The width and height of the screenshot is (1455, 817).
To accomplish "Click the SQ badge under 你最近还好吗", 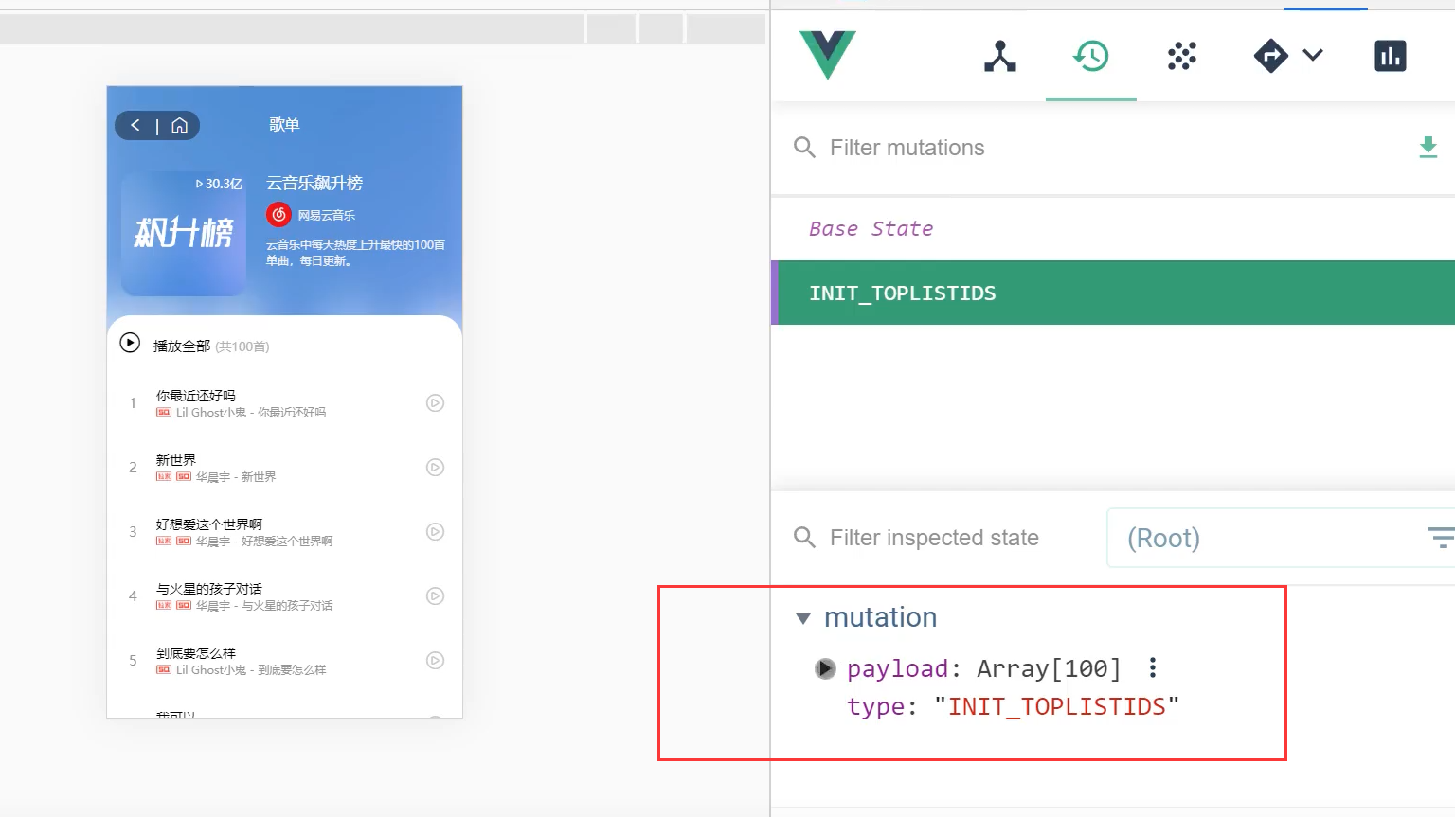I will pos(164,413).
